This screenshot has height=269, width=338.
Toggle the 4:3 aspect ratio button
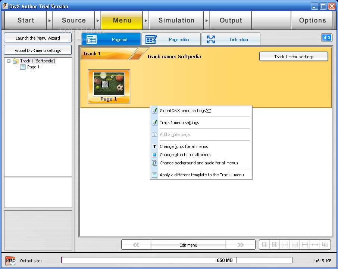[x=327, y=38]
